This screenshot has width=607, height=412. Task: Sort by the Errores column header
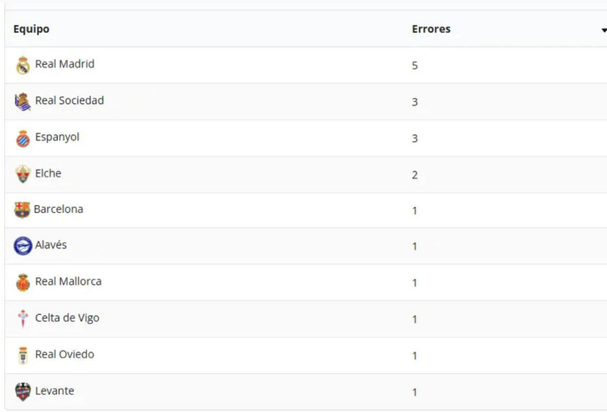431,29
